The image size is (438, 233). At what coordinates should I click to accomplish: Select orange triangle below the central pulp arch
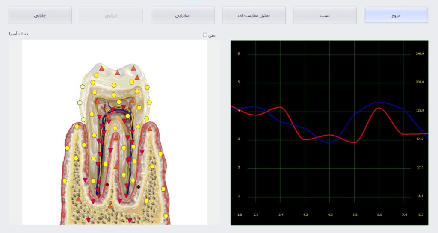pyautogui.click(x=116, y=167)
